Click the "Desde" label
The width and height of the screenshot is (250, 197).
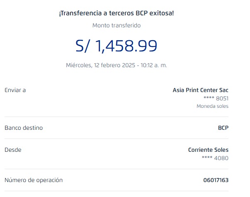[x=13, y=150]
